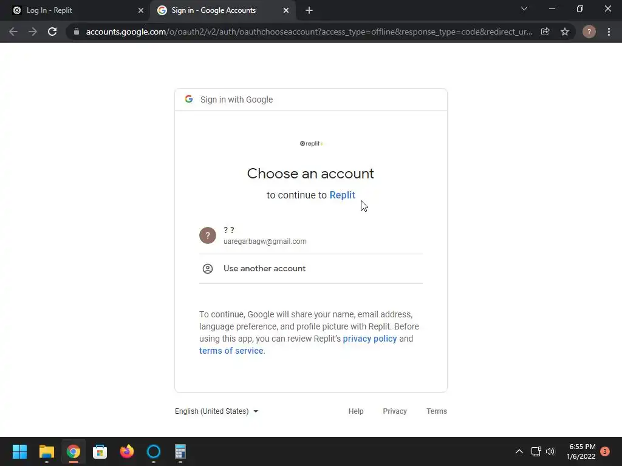This screenshot has width=622, height=466.
Task: Close the Log In - Replit tab
Action: point(141,10)
